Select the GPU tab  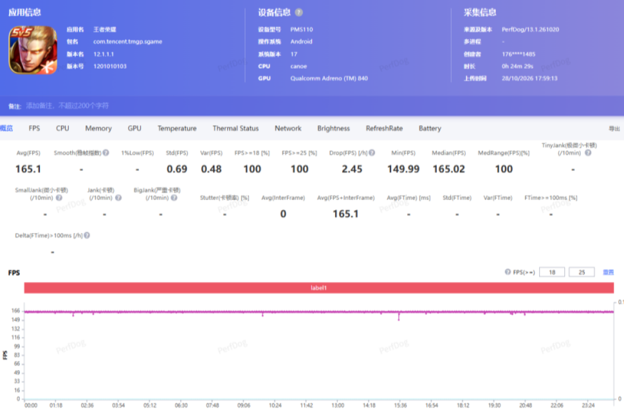coord(135,129)
